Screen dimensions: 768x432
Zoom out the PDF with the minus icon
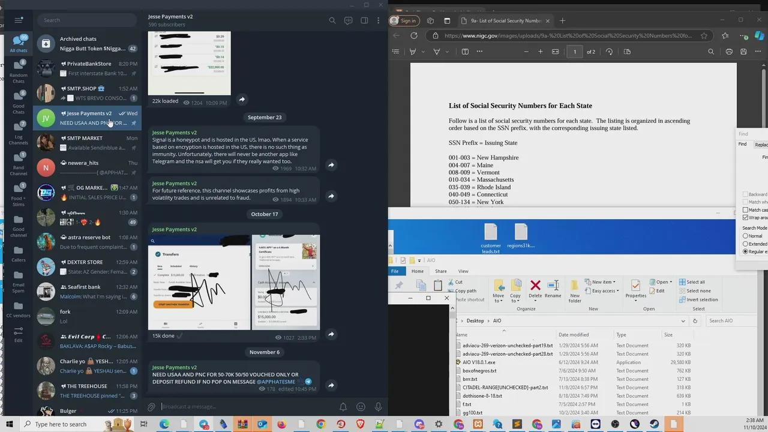click(x=526, y=52)
